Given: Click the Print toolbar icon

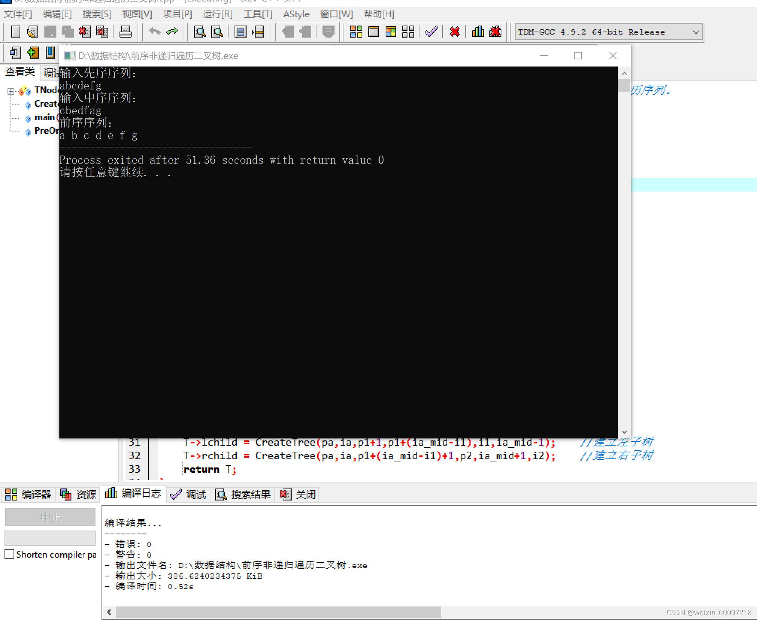Looking at the screenshot, I should click(125, 32).
